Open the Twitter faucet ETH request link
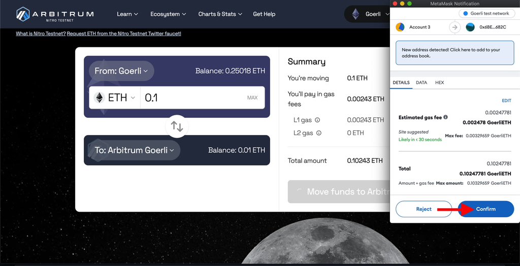 coord(124,34)
